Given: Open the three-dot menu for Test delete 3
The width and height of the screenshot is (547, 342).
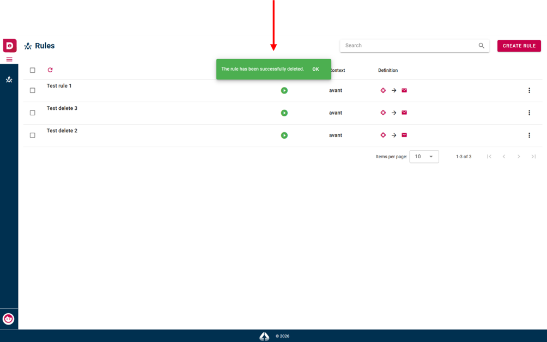Looking at the screenshot, I should (x=529, y=113).
